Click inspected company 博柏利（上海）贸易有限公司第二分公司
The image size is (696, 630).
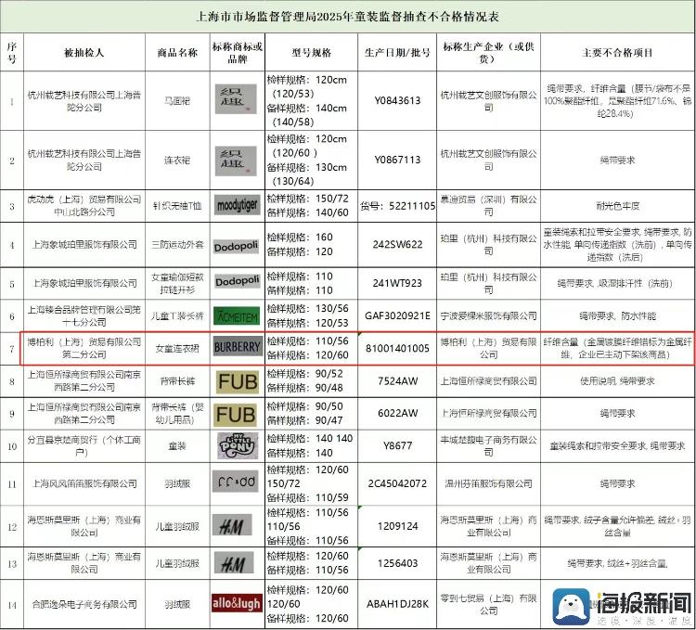84,348
